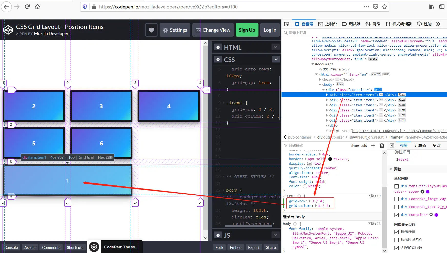Open the Console button in footer
Viewport: 447px width, 253px height.
pos(11,247)
